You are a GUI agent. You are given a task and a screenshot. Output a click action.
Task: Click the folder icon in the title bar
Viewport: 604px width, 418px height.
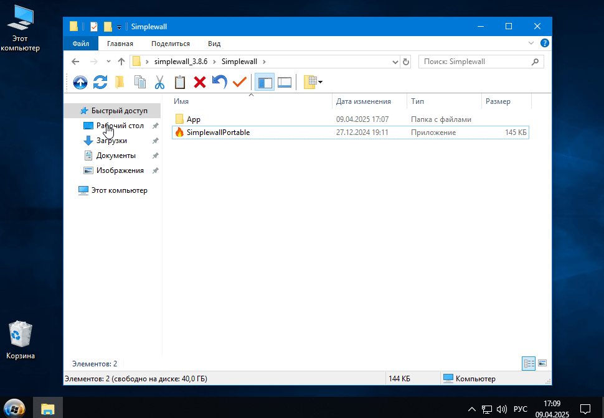(73, 27)
